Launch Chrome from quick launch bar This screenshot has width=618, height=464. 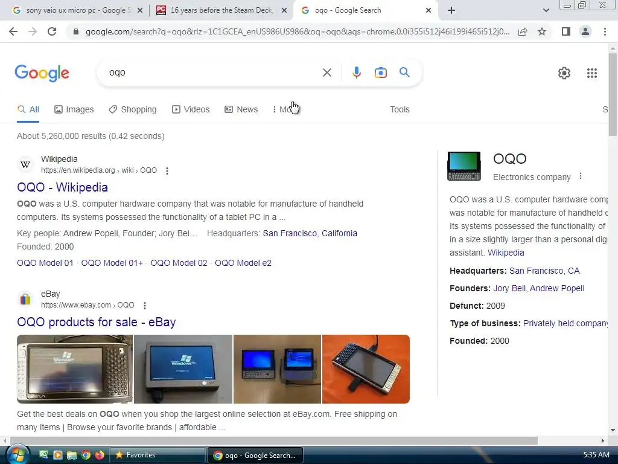pos(86,455)
